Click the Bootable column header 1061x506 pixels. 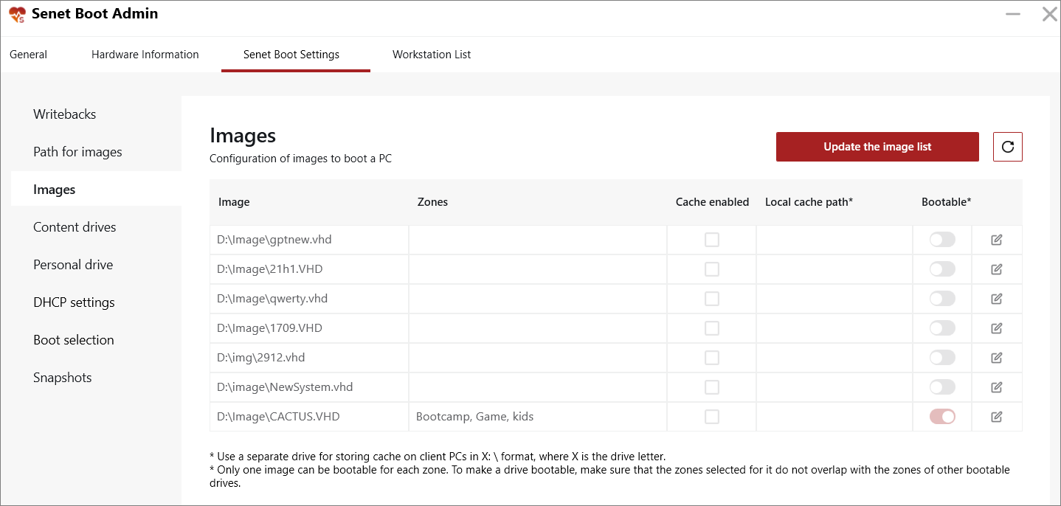tap(946, 202)
